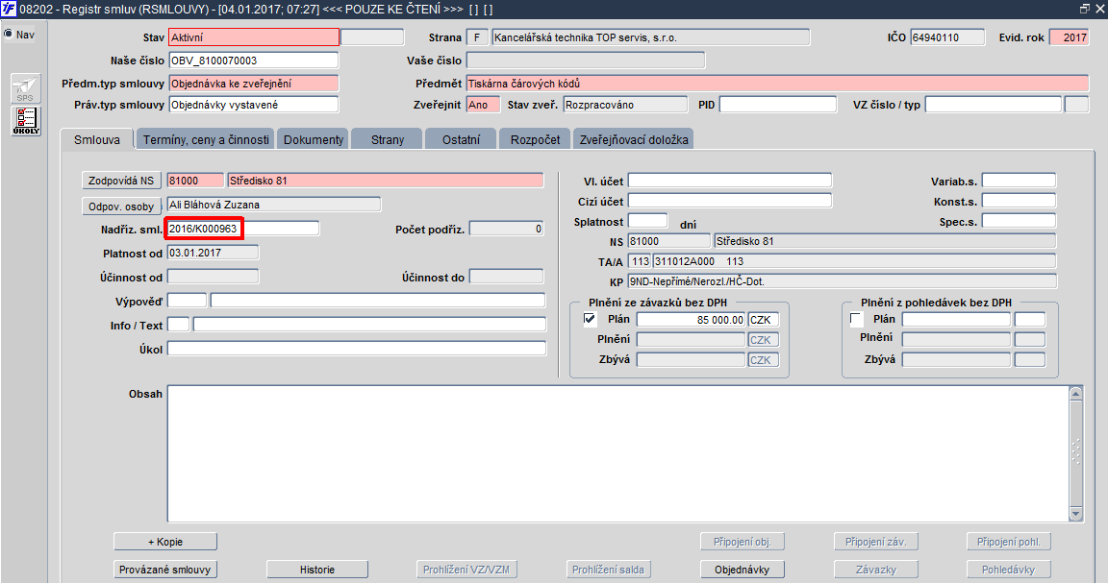Image resolution: width=1108 pixels, height=583 pixels.
Task: Open the Ostatní tab
Action: [461, 139]
